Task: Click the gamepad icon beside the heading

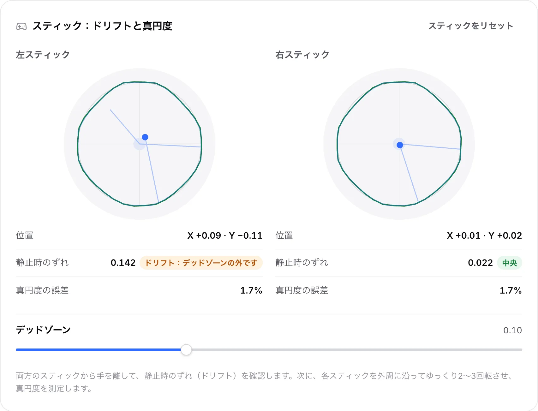Action: pos(21,27)
